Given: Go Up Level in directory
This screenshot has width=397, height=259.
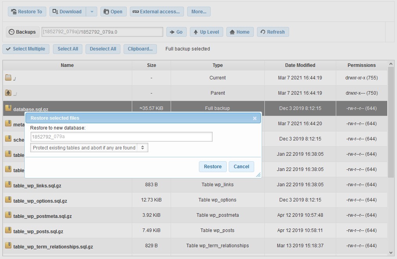Looking at the screenshot, I should point(206,32).
